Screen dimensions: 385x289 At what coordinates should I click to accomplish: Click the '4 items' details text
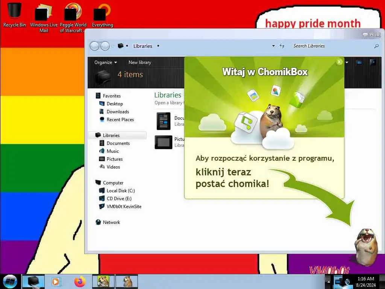(130, 75)
